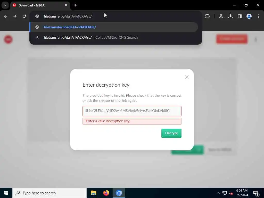Image resolution: width=264 pixels, height=198 pixels.
Task: Open the Chrome profile avatar
Action: (249, 16)
